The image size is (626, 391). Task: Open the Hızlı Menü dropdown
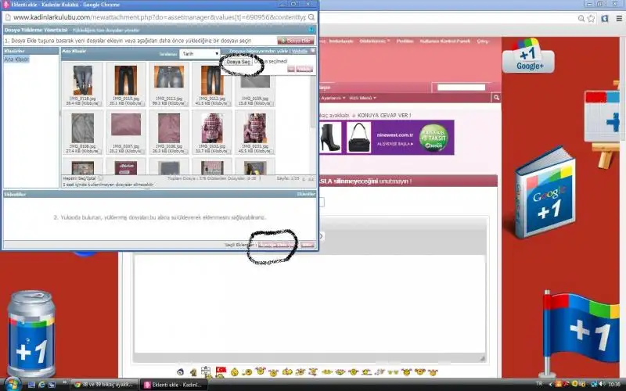point(363,98)
